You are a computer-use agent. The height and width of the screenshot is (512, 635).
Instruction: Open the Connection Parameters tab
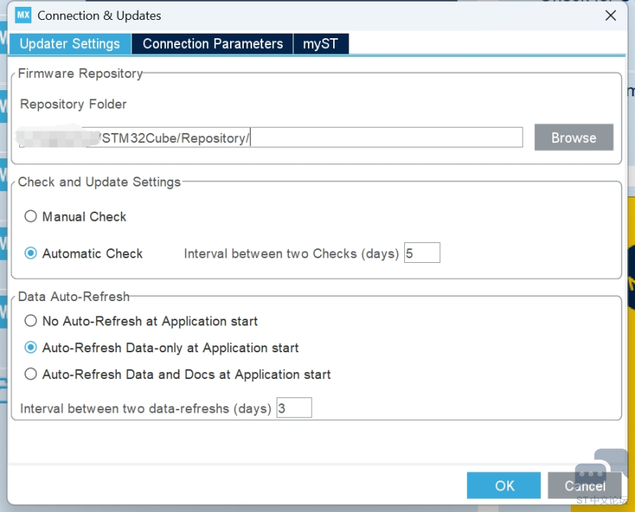[x=212, y=44]
